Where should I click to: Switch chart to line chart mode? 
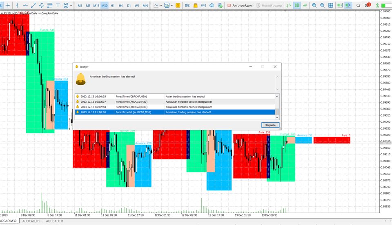point(305,5)
